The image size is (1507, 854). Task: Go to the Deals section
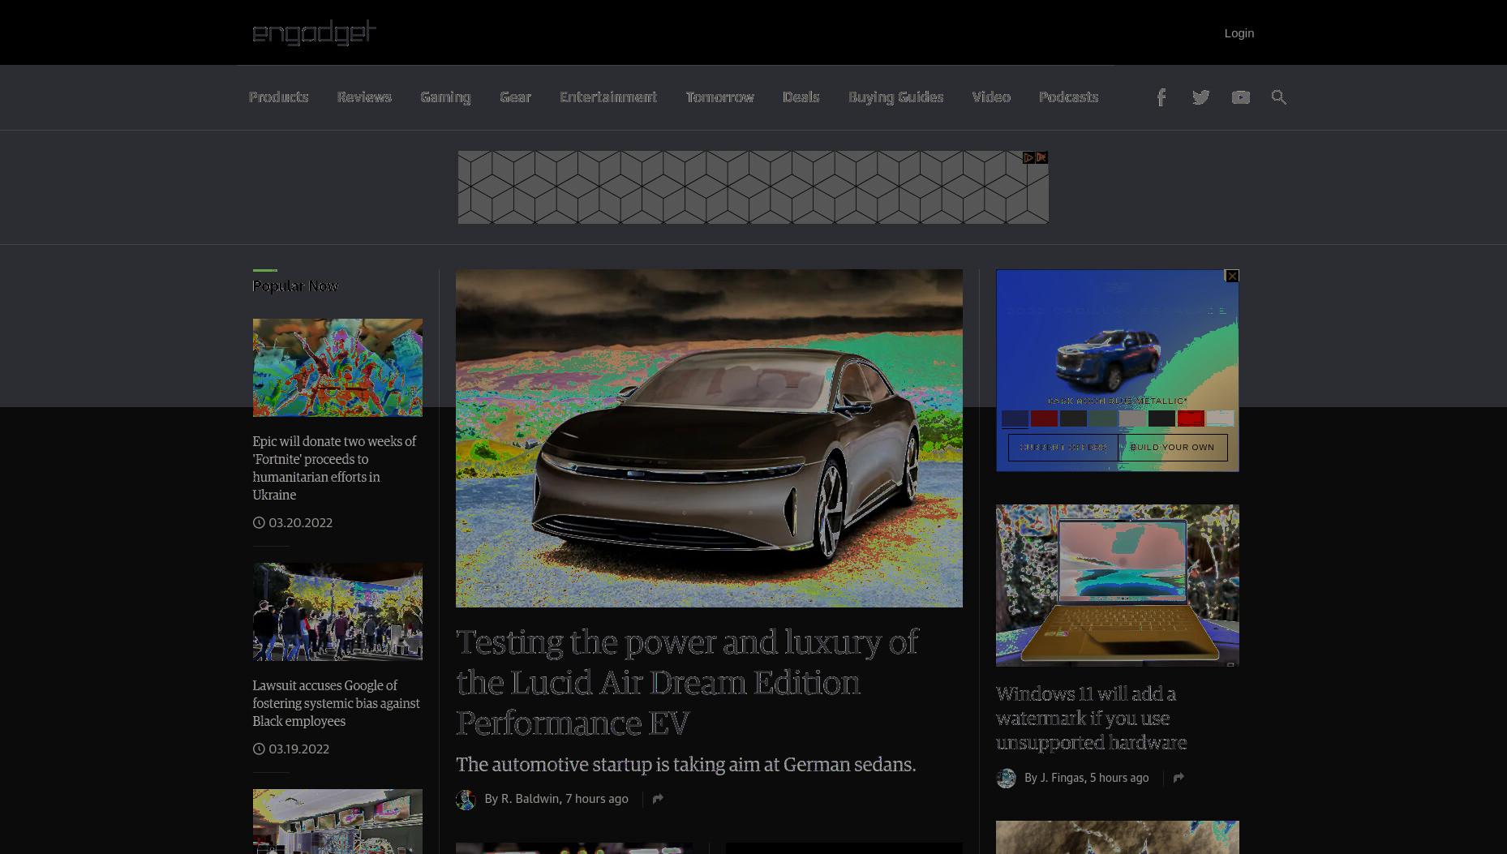click(x=801, y=97)
